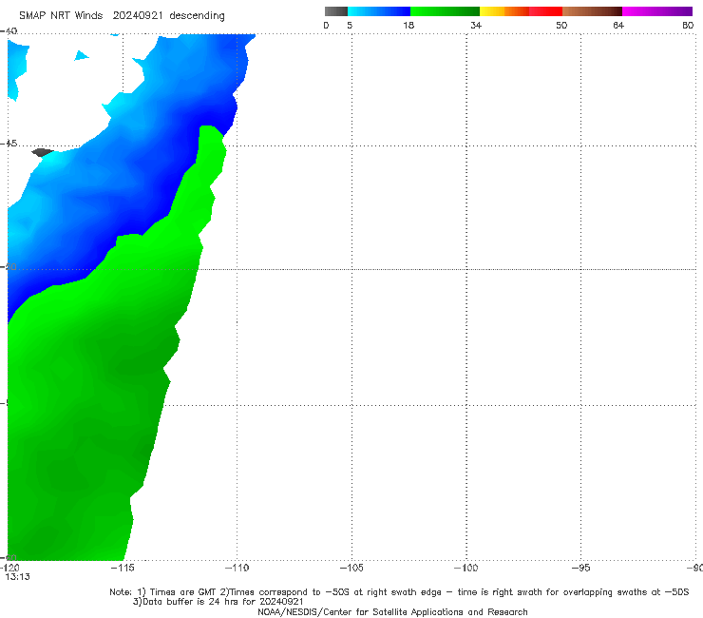Screen dimensions: 703x618
Task: Click the red segment of the color bar
Action: (545, 11)
